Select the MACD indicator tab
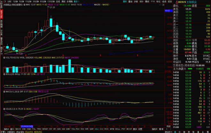Viewport: 211px width, 133px height. coord(19,129)
